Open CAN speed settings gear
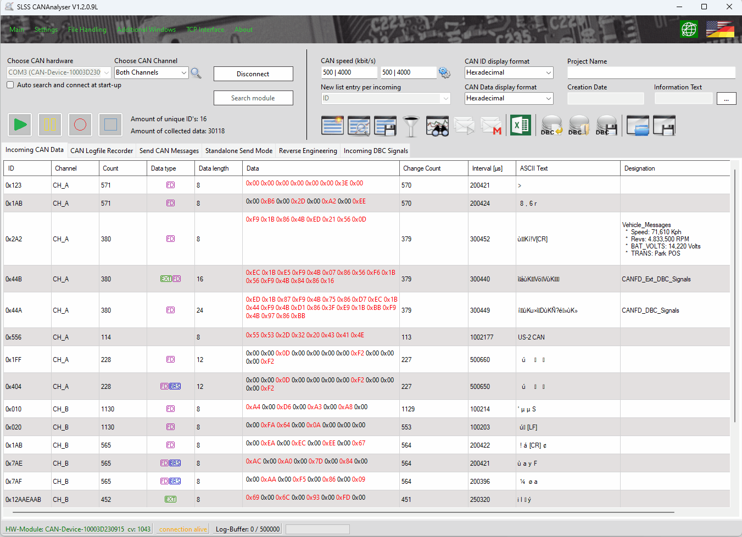 pyautogui.click(x=444, y=72)
